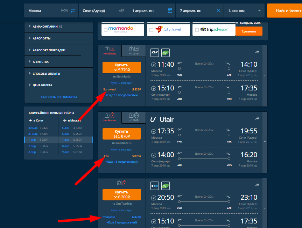Select 2 апр 5 087₽ direct flight

(x=38, y=146)
